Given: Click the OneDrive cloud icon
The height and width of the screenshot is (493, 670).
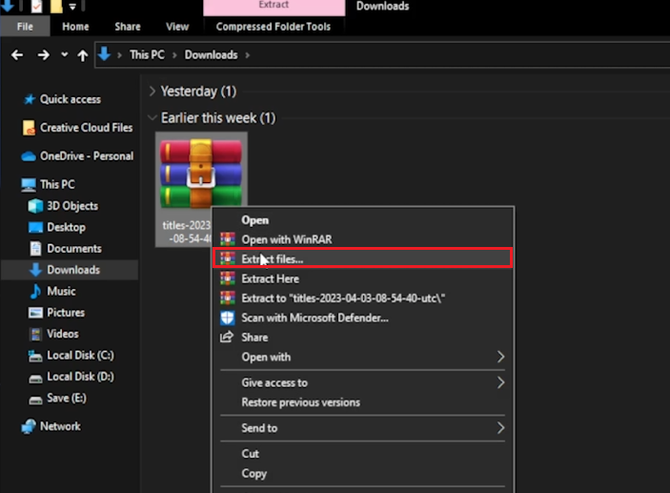Looking at the screenshot, I should pyautogui.click(x=29, y=156).
